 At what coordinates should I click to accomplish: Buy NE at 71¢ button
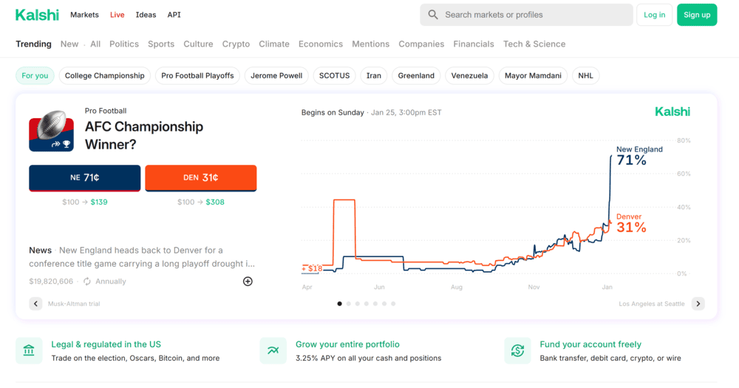85,177
